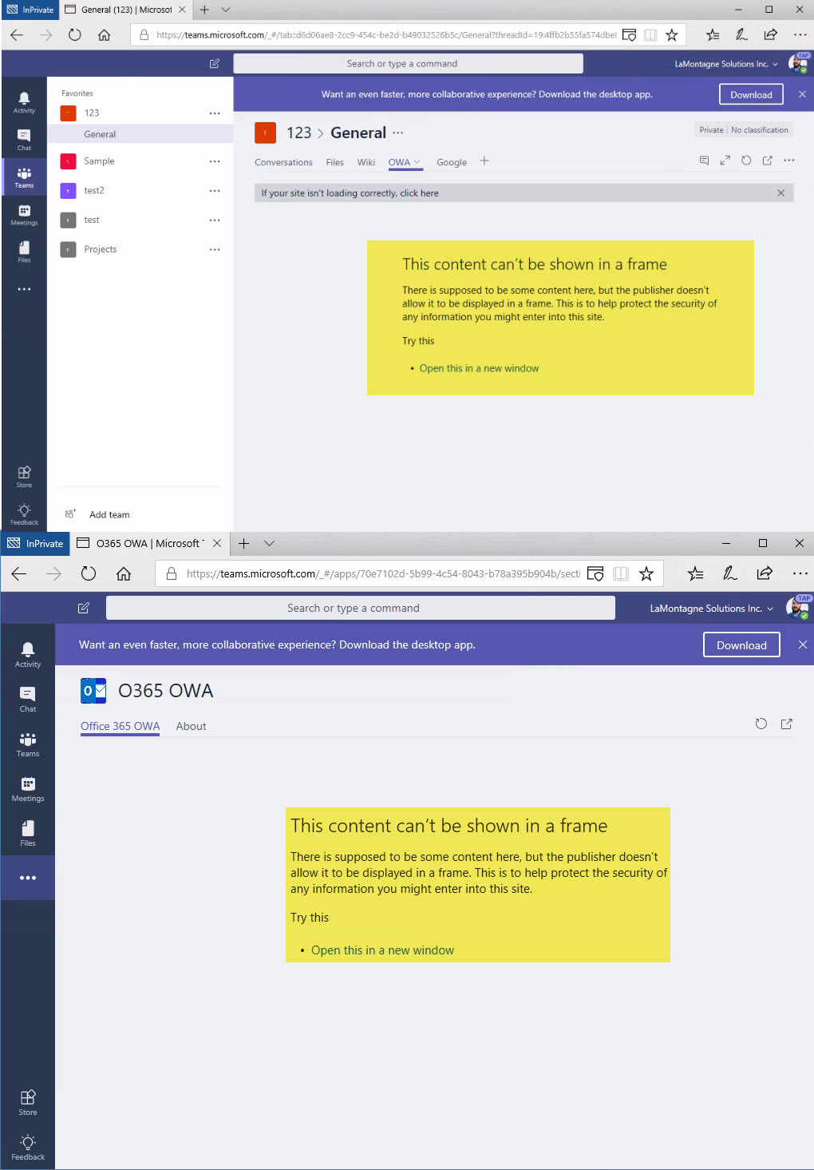Open Feedback in bottom window sidebar
The image size is (814, 1170).
[x=28, y=1147]
